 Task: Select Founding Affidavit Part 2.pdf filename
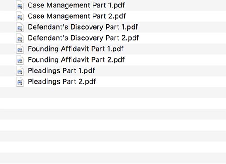coord(76,60)
